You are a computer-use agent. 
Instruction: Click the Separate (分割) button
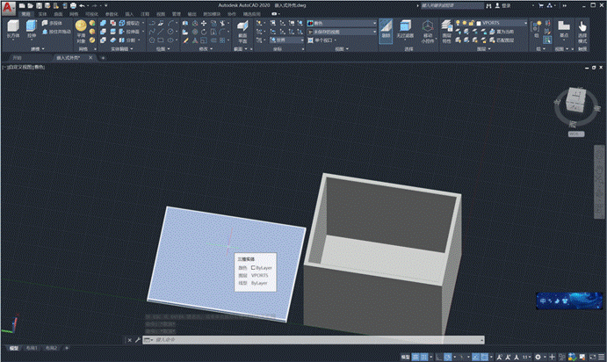tap(128, 40)
